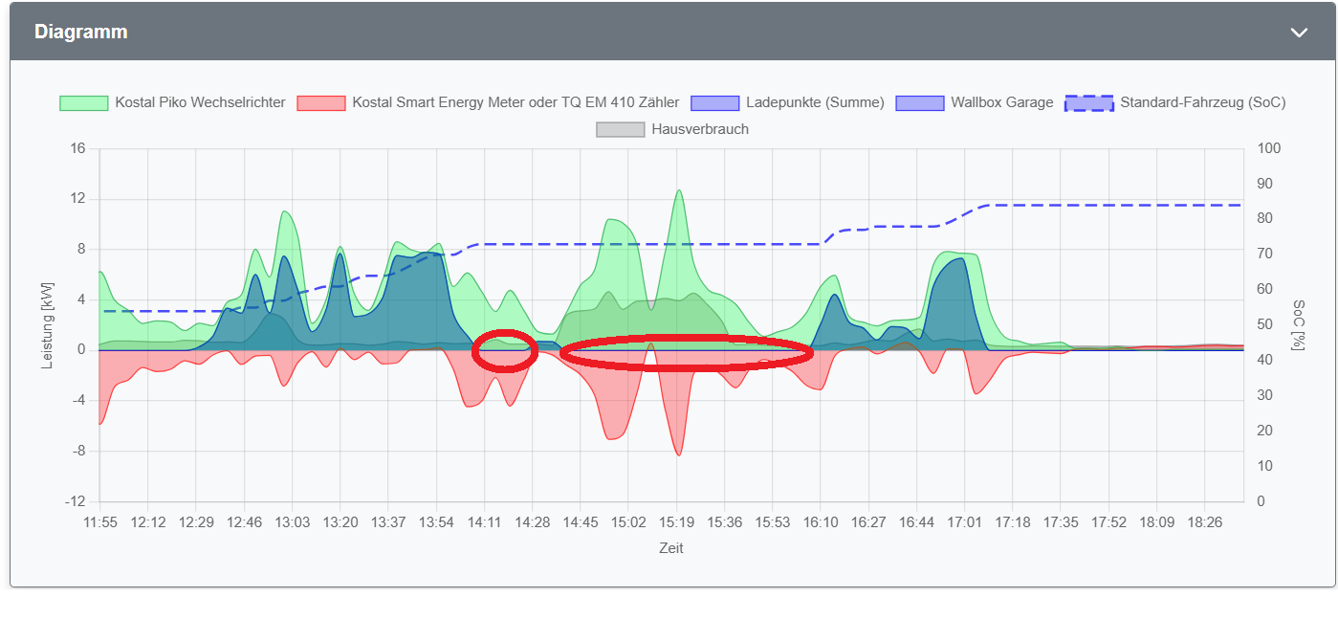Click the Leistung [kW] axis title
Viewport: 1338px width, 620px height.
pyautogui.click(x=48, y=324)
